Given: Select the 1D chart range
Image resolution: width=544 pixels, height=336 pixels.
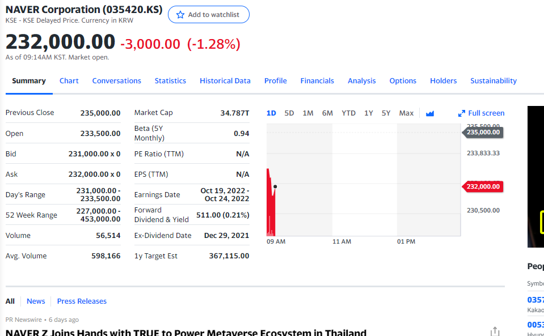Looking at the screenshot, I should pyautogui.click(x=271, y=113).
